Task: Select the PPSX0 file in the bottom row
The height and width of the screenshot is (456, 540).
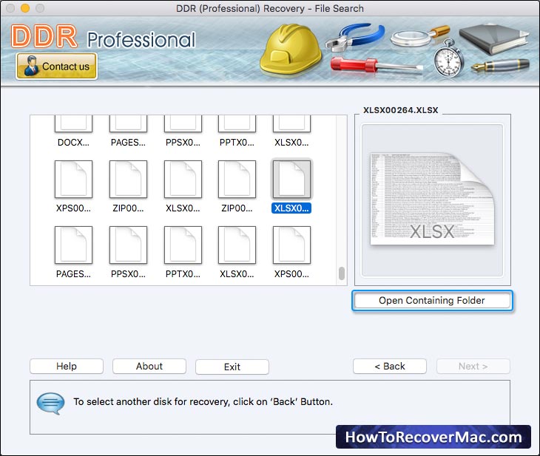Action: click(x=128, y=252)
